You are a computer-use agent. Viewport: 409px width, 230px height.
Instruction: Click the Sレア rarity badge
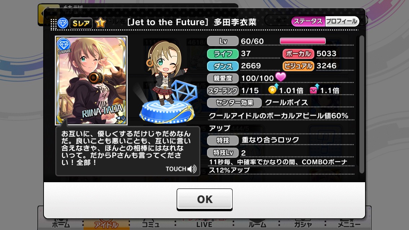(x=81, y=23)
